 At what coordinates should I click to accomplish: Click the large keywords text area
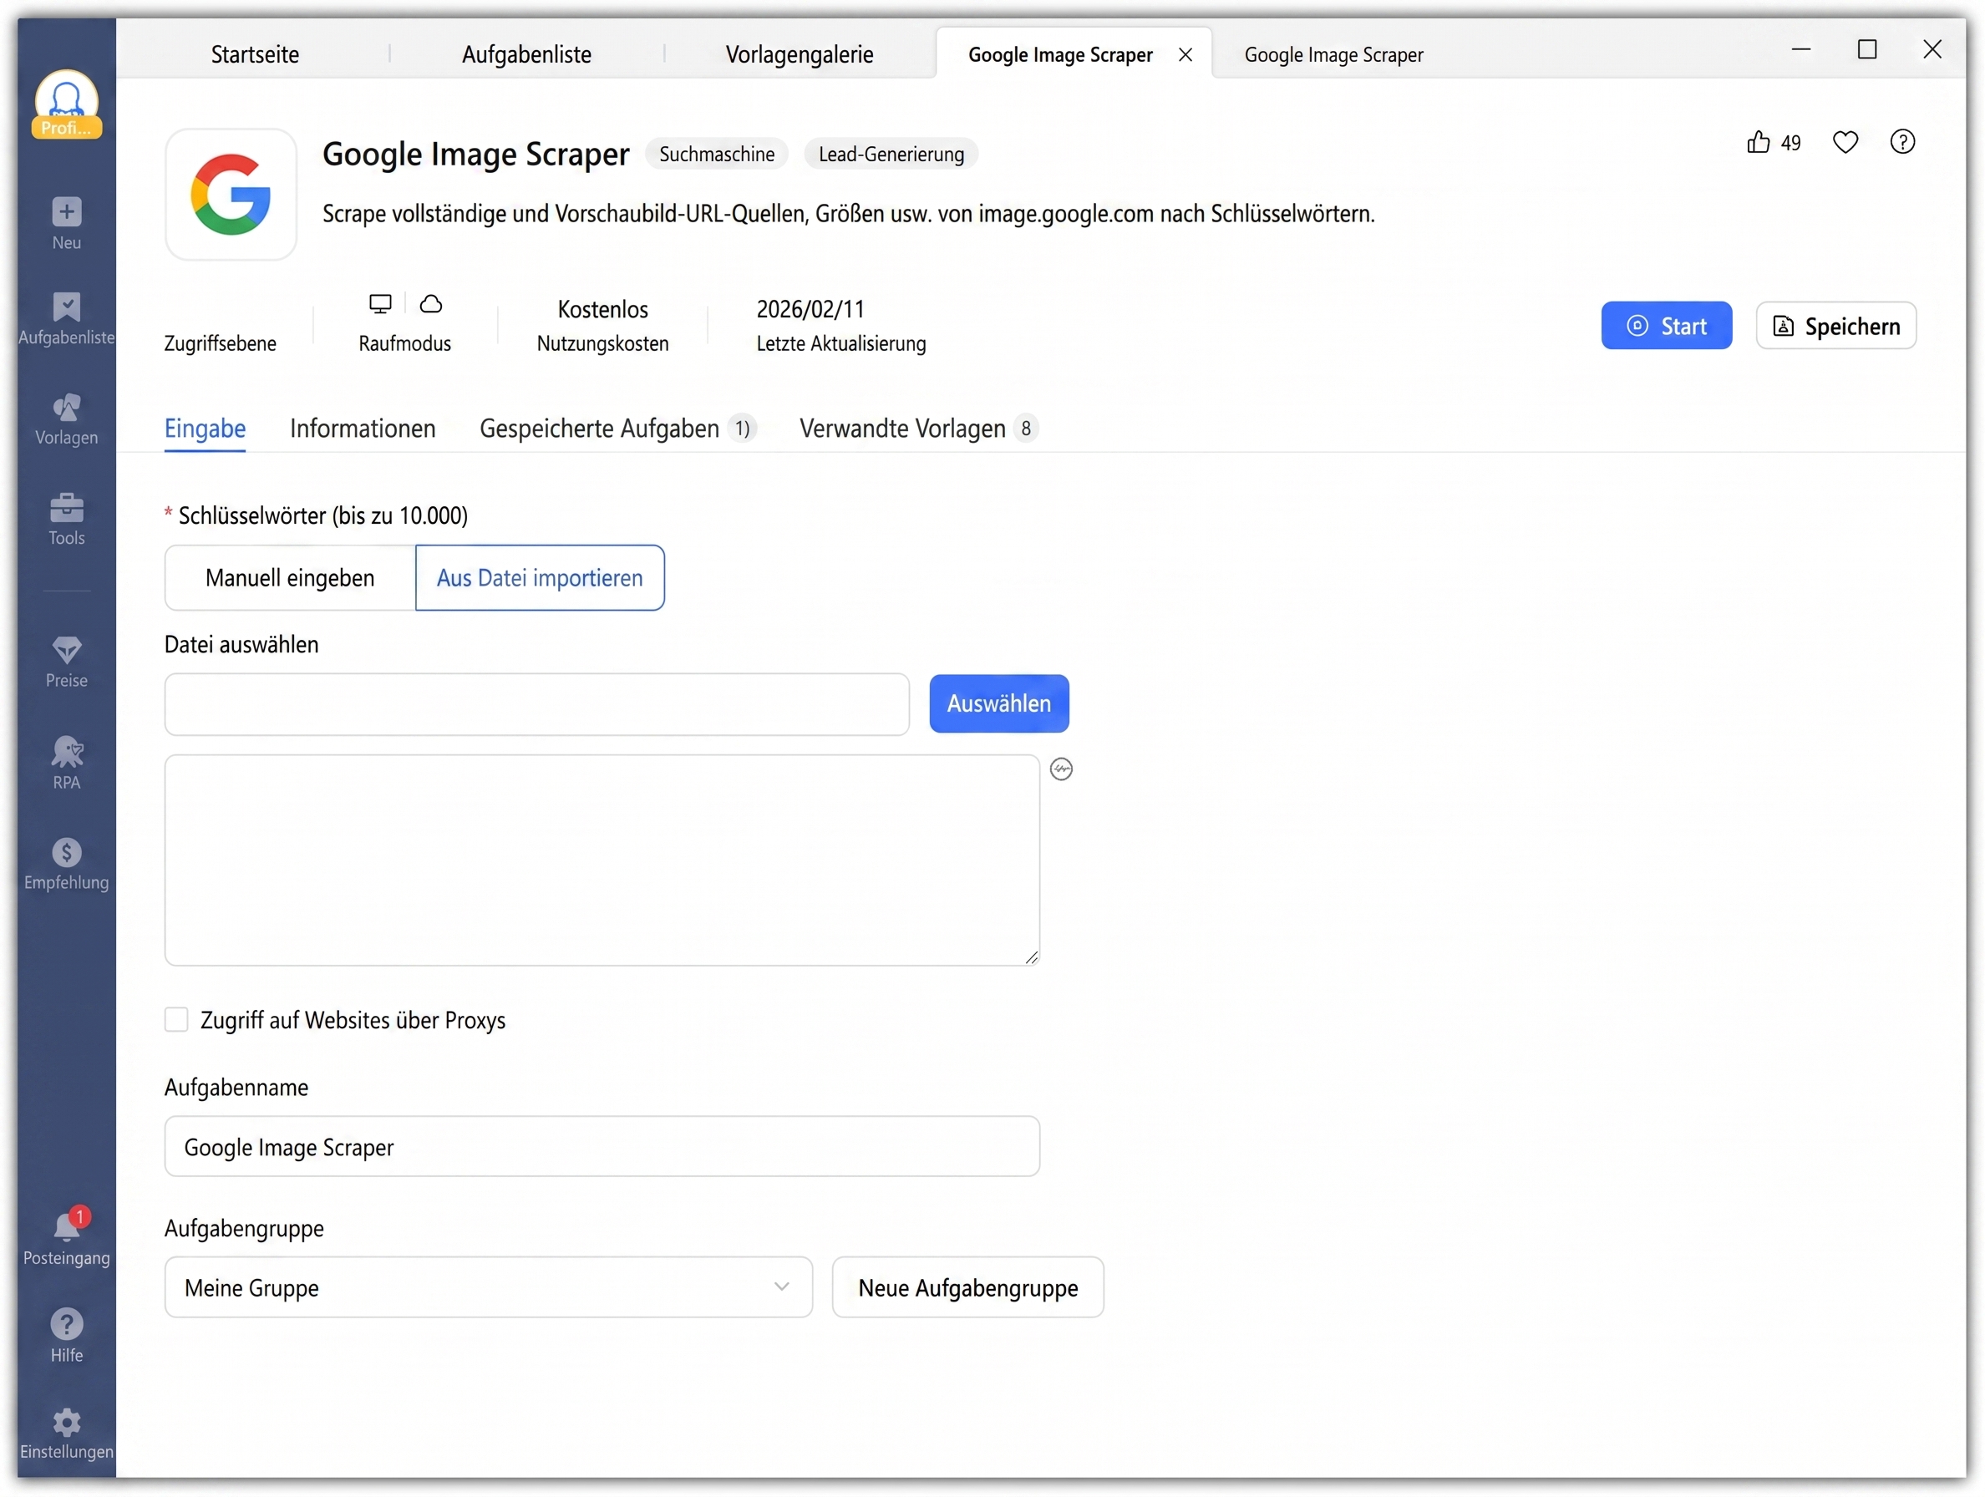pyautogui.click(x=602, y=860)
